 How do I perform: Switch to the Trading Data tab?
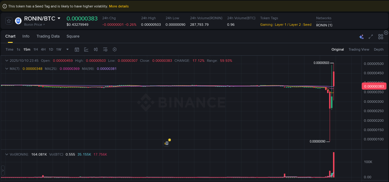click(48, 36)
